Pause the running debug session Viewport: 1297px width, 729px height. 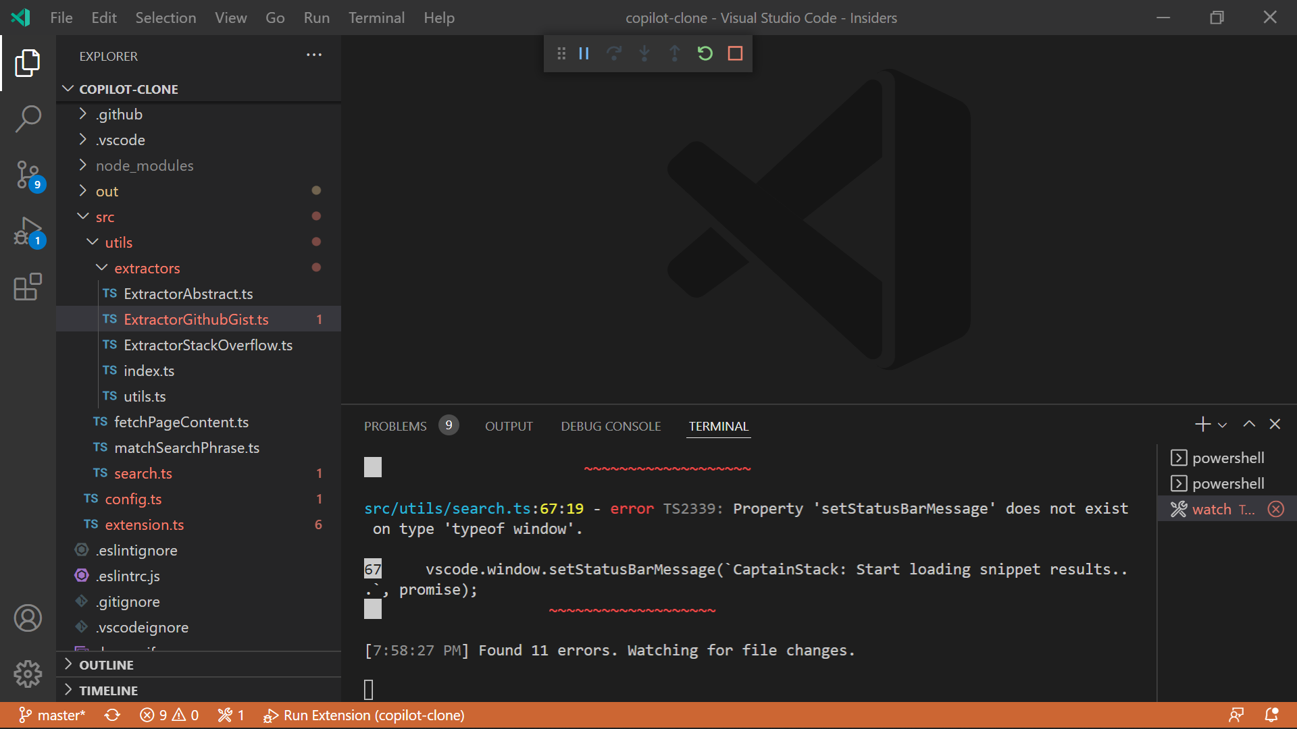(x=584, y=53)
